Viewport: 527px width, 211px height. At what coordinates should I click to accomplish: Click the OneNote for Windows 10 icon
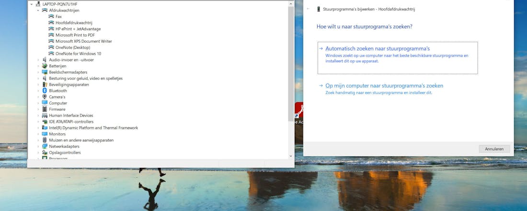(51, 54)
